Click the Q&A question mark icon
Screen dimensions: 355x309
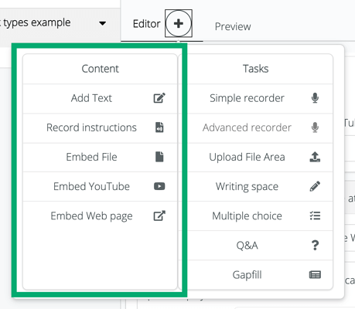coord(315,245)
